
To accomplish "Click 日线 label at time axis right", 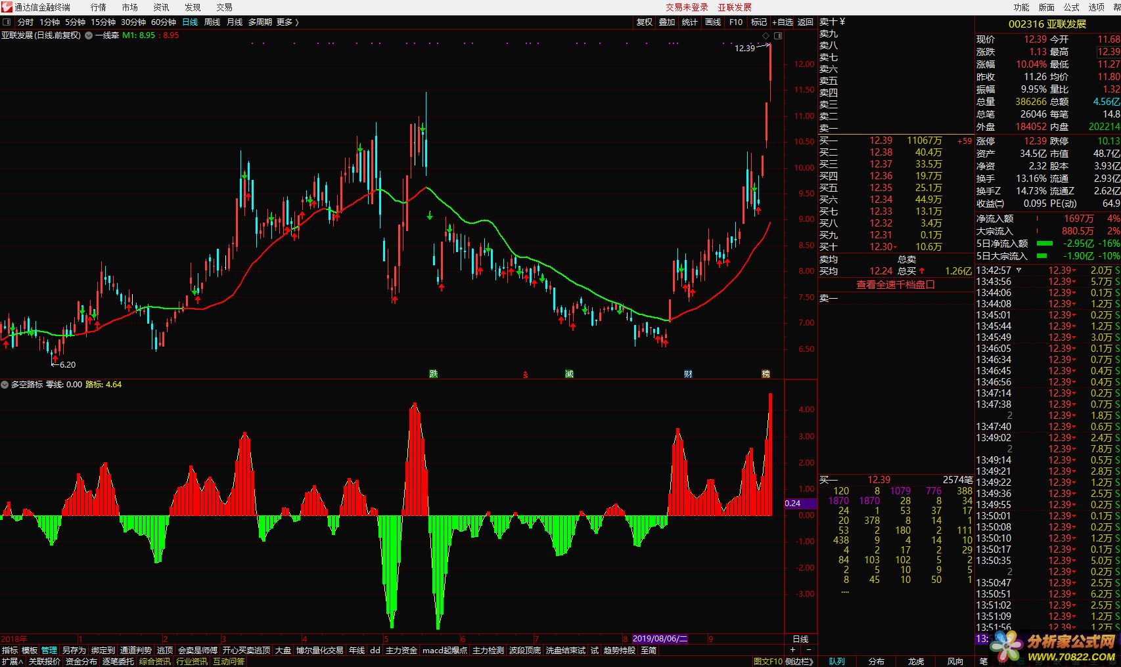I will pos(800,639).
